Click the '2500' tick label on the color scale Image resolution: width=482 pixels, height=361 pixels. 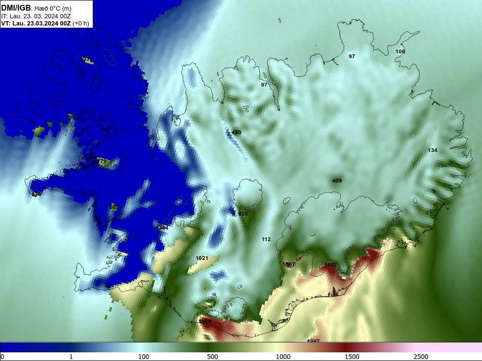[x=421, y=357]
